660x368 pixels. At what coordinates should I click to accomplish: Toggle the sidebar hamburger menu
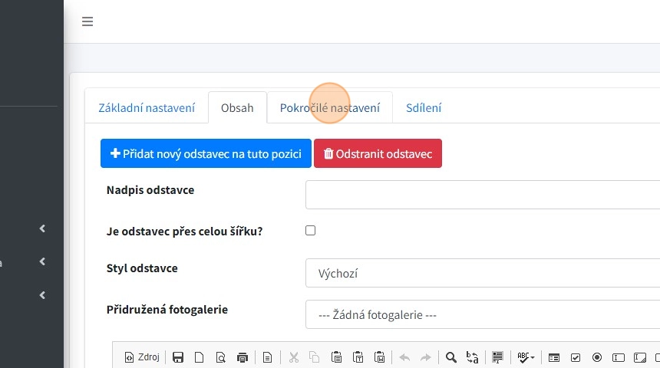point(87,21)
